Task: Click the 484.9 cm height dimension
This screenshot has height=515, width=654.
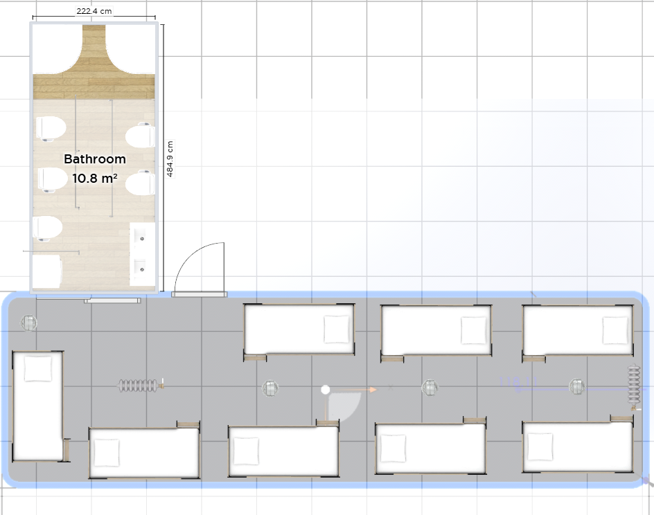Action: coord(170,159)
